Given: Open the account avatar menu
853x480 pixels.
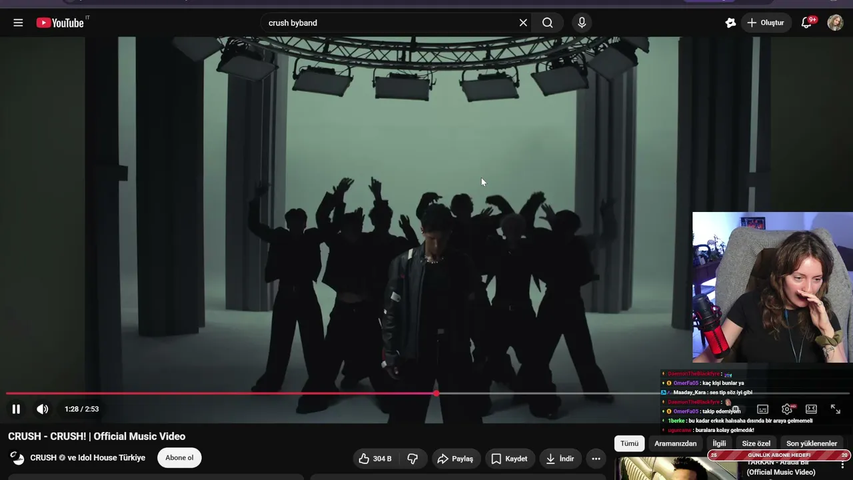Looking at the screenshot, I should point(835,23).
